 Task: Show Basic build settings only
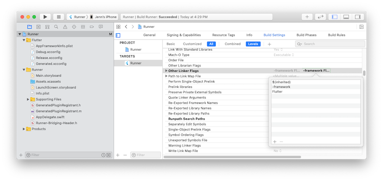tap(171, 44)
